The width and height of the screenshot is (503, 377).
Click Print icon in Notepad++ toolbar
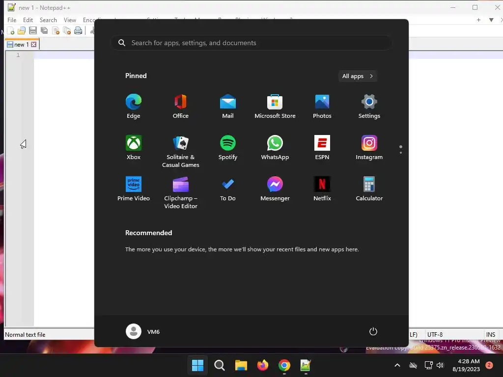(78, 31)
